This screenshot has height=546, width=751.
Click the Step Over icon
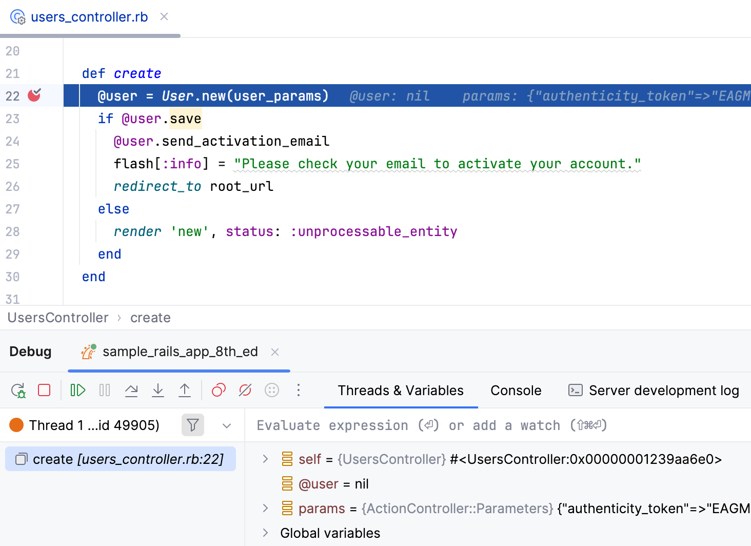point(131,391)
